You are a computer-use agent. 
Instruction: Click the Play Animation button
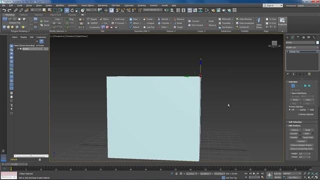254,173
